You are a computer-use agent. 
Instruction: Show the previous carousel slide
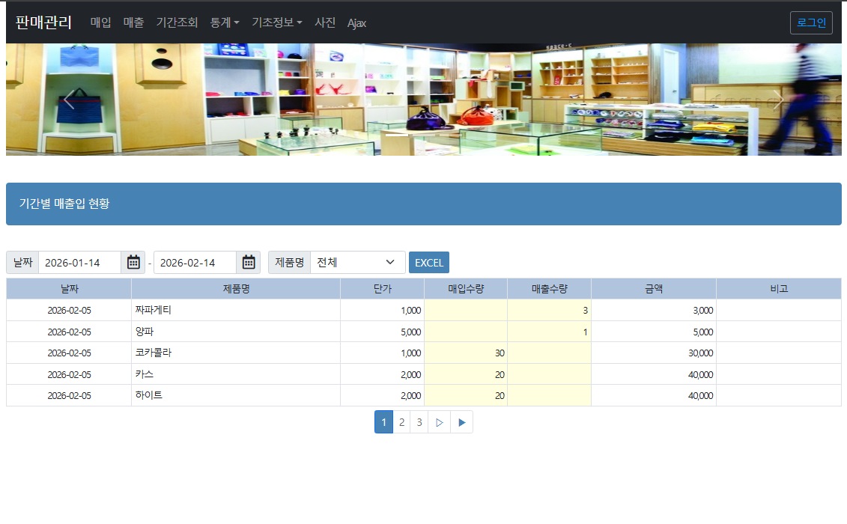coord(69,100)
